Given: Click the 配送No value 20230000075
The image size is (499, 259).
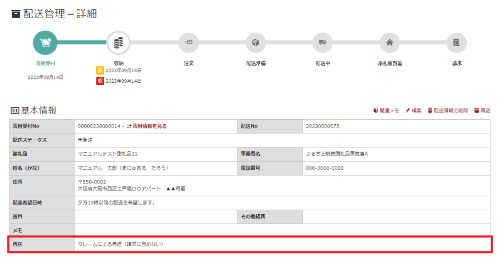Looking at the screenshot, I should click(x=322, y=126).
